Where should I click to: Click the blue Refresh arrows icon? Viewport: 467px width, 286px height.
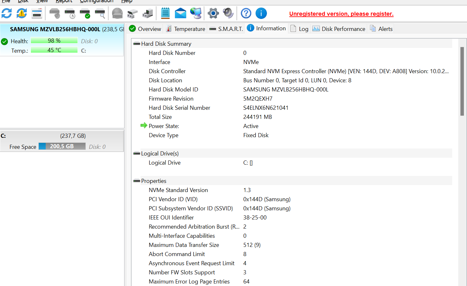click(7, 13)
